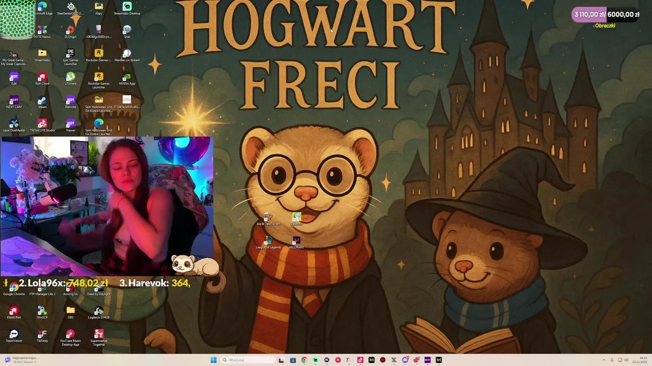Click the Obraczki donation goal bar

pyautogui.click(x=606, y=15)
